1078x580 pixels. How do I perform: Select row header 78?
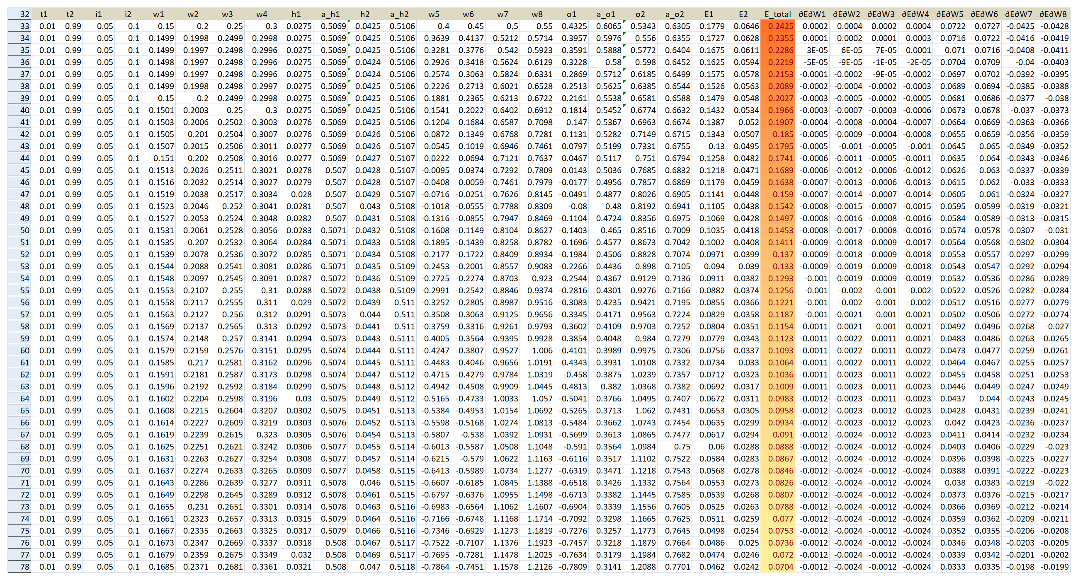click(19, 567)
